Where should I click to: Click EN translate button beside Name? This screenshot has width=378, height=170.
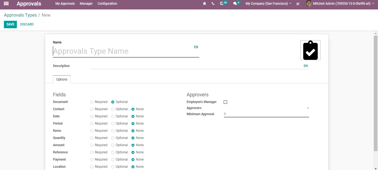196,47
